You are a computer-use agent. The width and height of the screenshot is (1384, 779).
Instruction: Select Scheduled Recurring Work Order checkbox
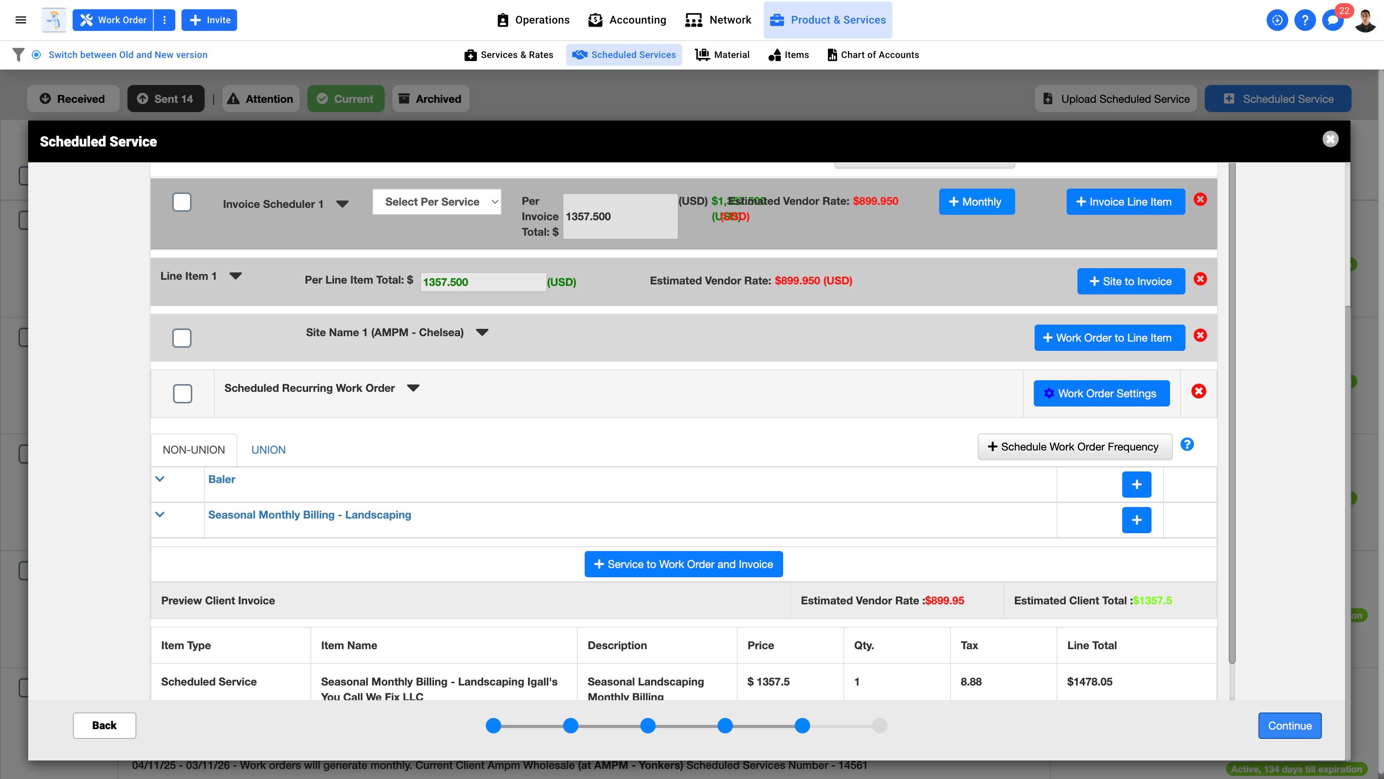[183, 393]
